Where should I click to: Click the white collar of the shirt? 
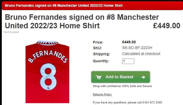[x=47, y=42]
